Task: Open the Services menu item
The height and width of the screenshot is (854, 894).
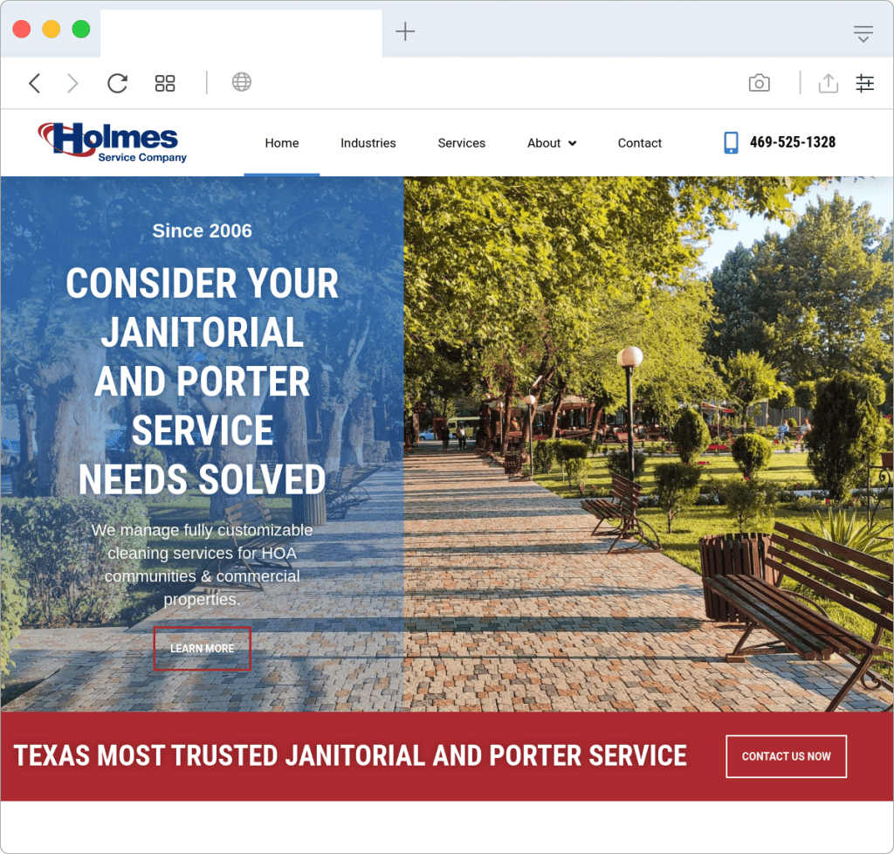Action: [461, 143]
